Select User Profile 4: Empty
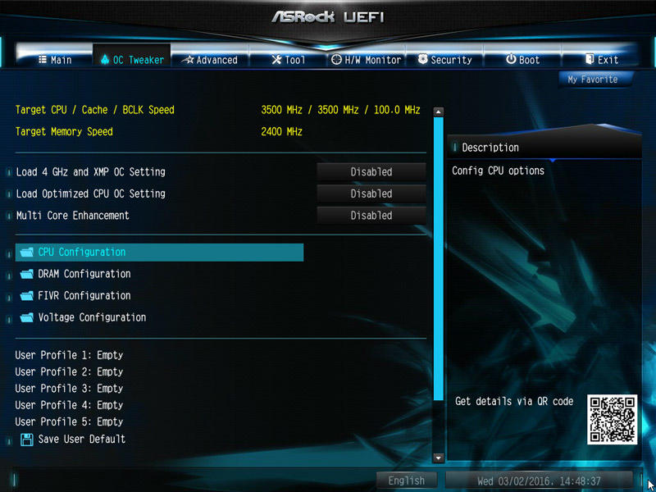 [x=69, y=405]
